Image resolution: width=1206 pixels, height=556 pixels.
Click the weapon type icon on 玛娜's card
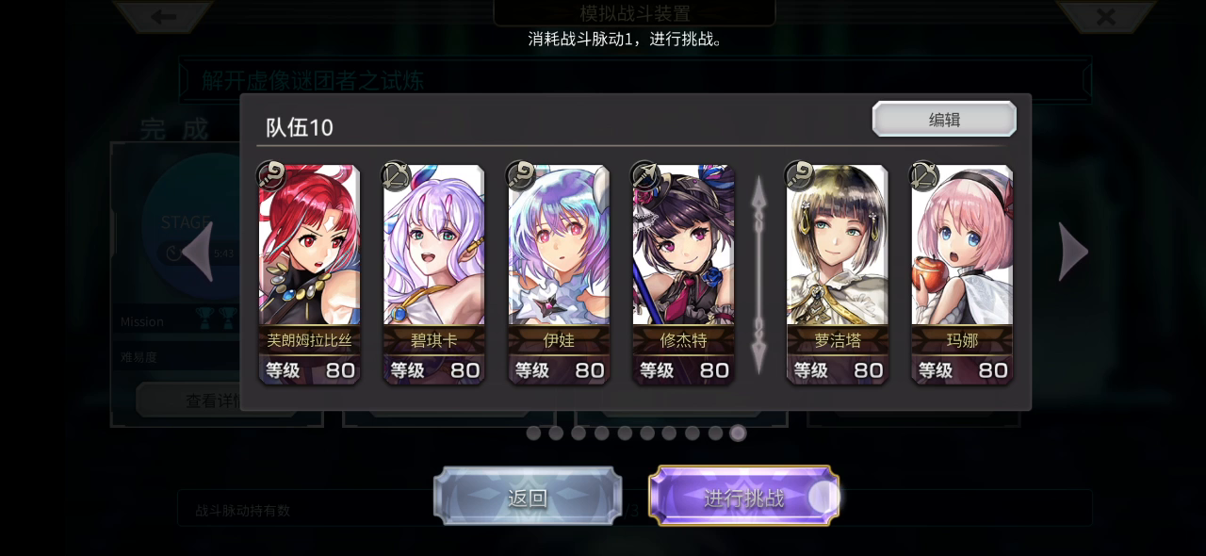(x=924, y=175)
